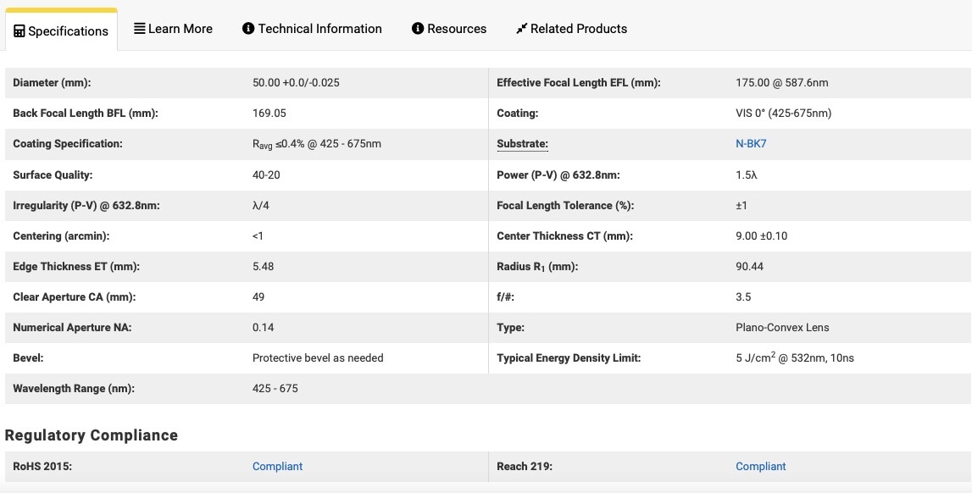Open the Reach 219 Compliant link
The width and height of the screenshot is (972, 493).
(761, 467)
